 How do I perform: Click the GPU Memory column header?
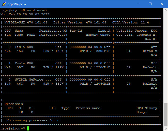coord(147,108)
